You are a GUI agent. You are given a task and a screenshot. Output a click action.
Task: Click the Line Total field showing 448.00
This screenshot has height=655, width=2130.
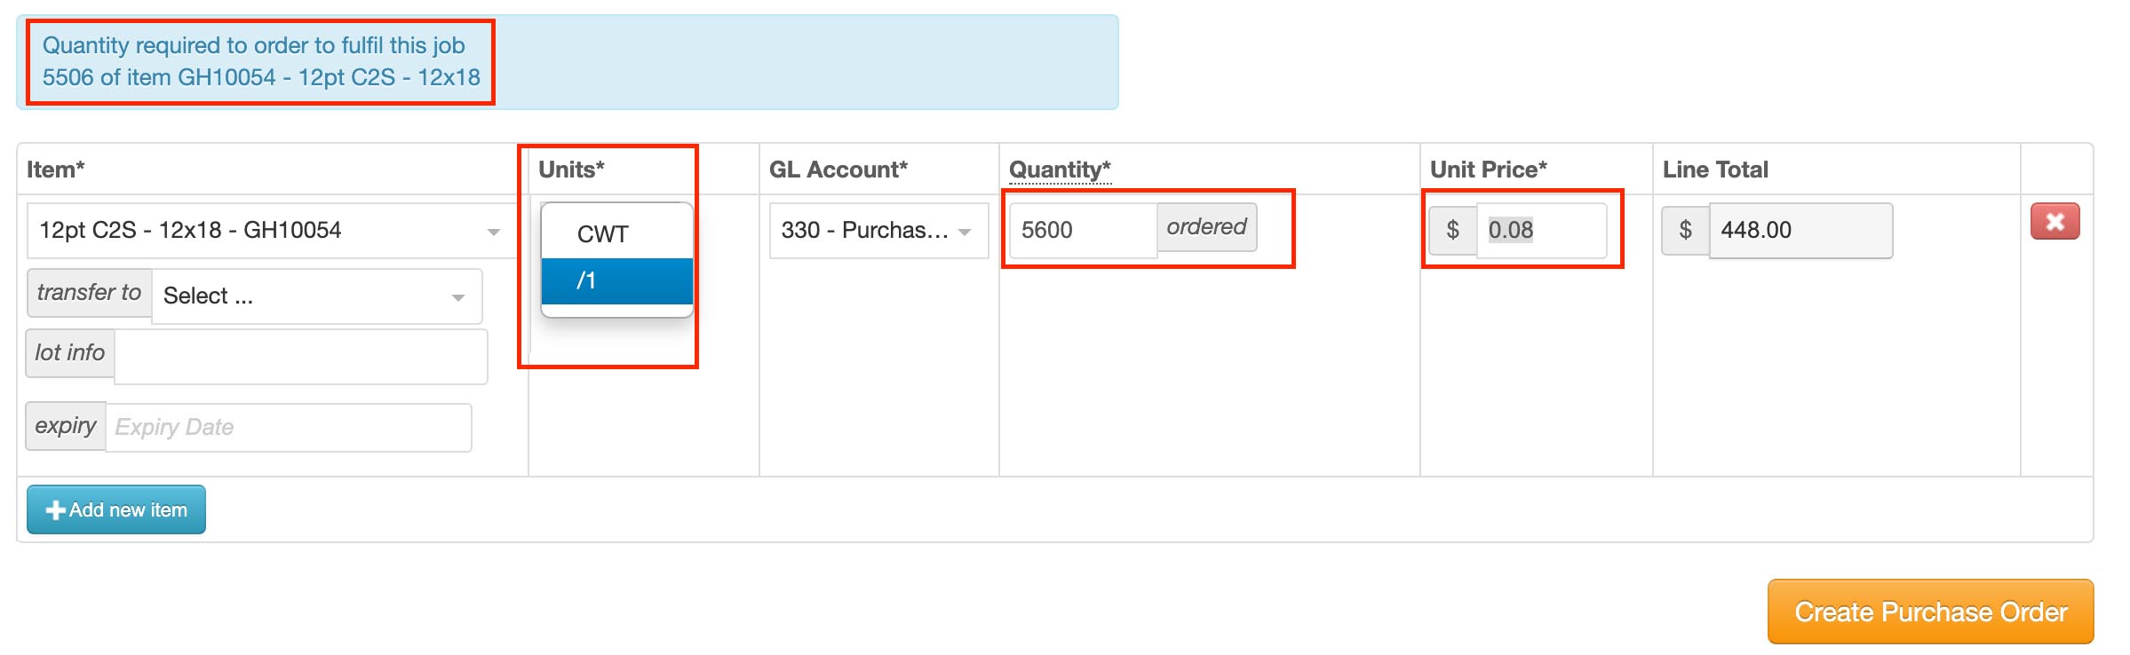[x=1801, y=231]
